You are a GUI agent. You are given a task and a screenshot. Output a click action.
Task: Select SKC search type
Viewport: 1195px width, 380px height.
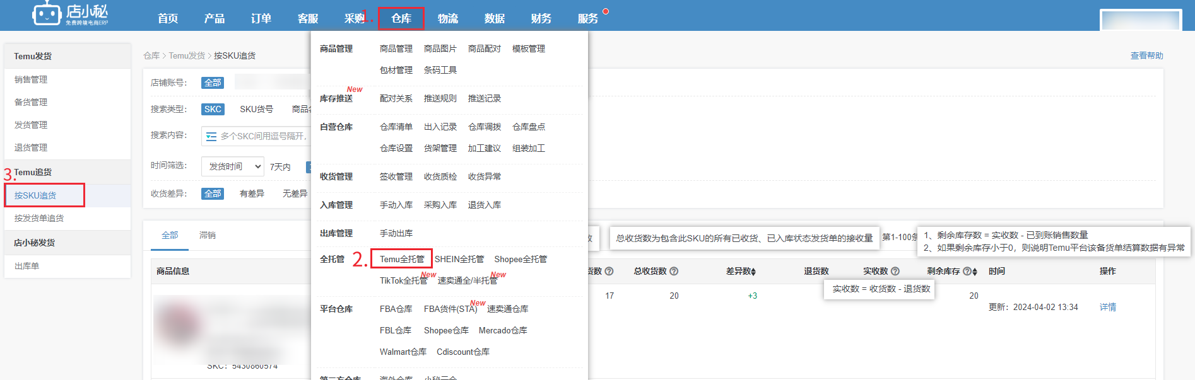tap(213, 109)
